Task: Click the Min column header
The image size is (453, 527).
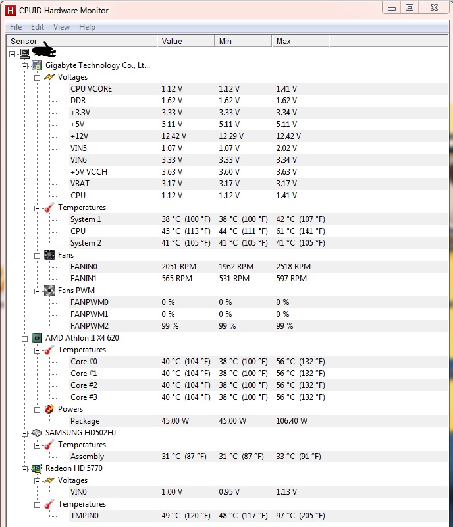Action: 244,41
